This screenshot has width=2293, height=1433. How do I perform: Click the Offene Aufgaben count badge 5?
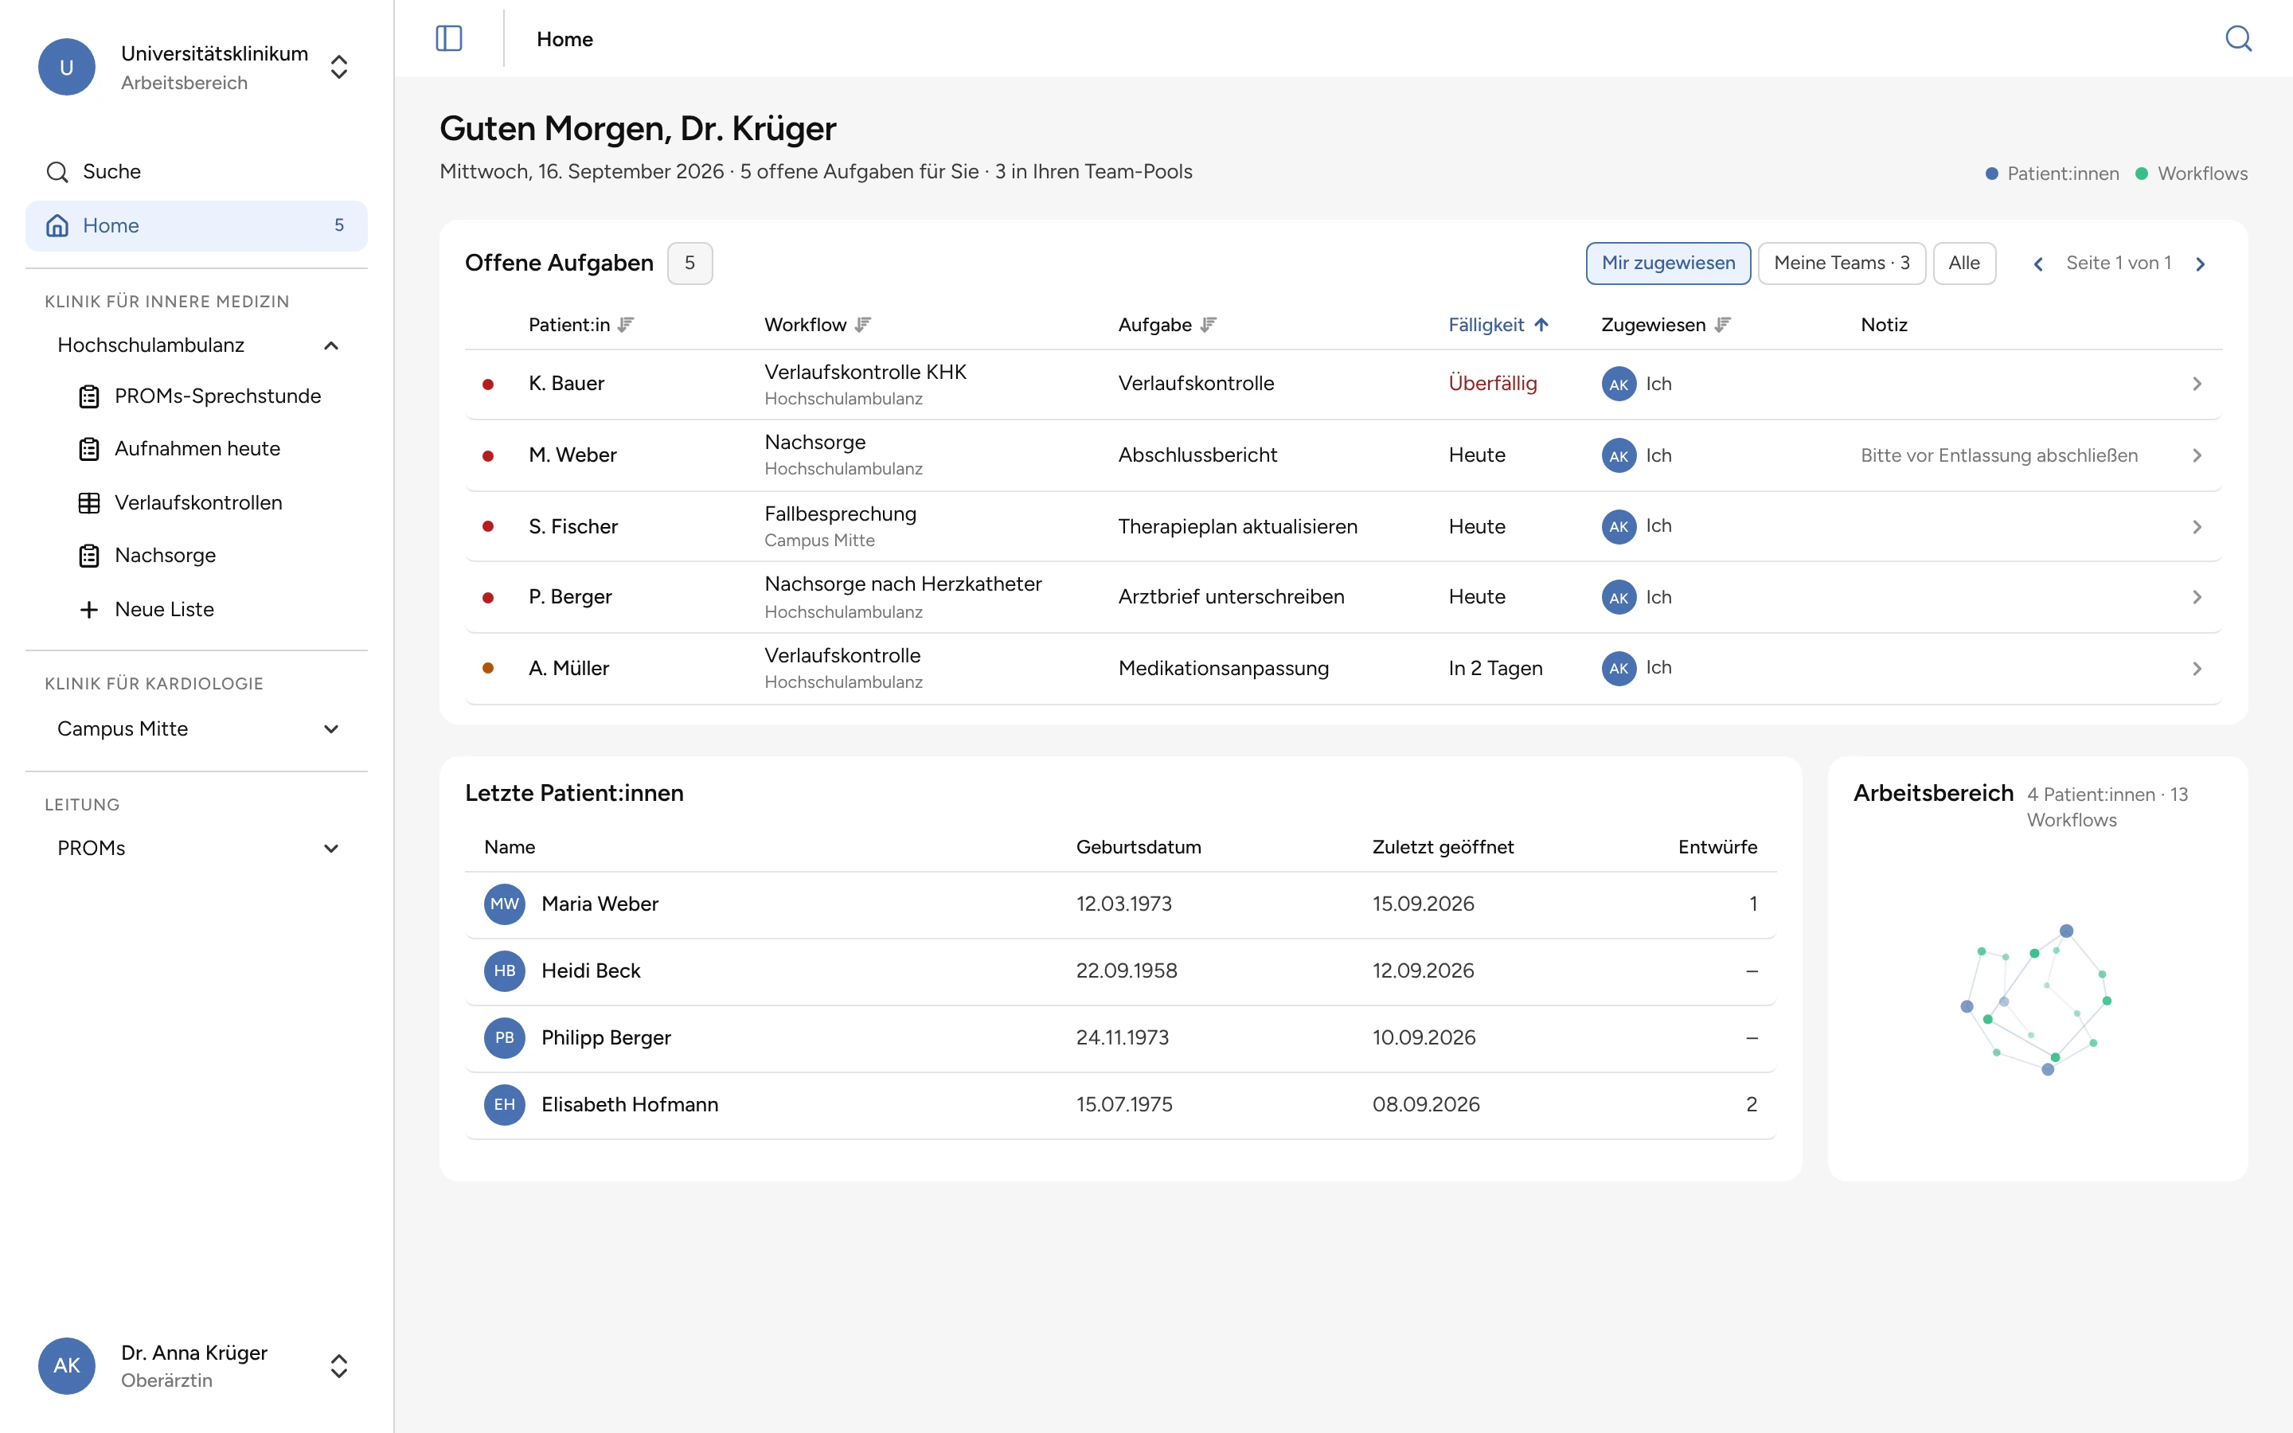point(689,264)
